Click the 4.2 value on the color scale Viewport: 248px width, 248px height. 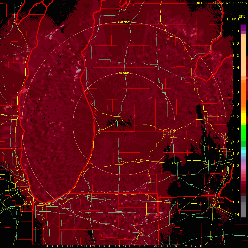coord(236,117)
